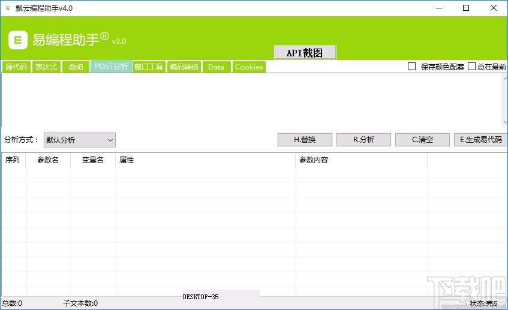508x310 pixels.
Task: Select the 数组 tab
Action: tap(76, 67)
